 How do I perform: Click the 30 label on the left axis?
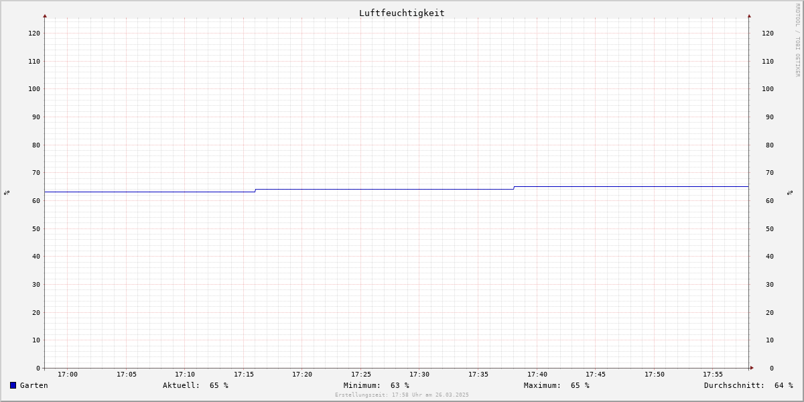pyautogui.click(x=36, y=285)
